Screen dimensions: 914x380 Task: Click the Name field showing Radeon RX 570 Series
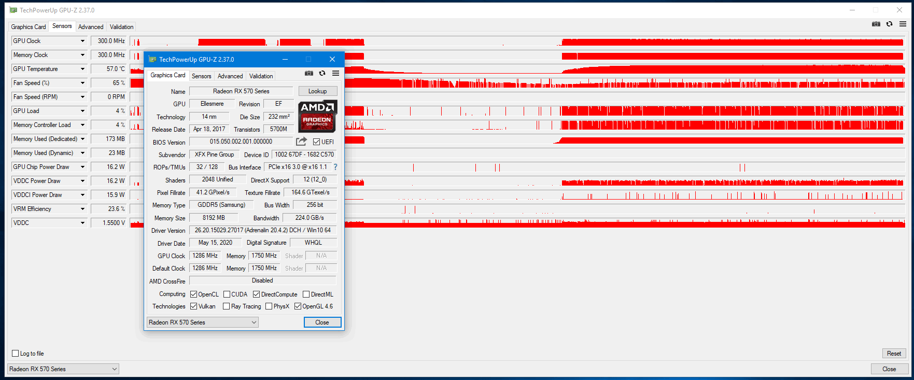pyautogui.click(x=241, y=91)
